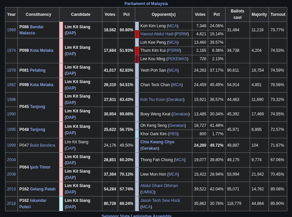This screenshot has width=292, height=217.
Task: Select the 118,779 ballots cast cell
Action: click(237, 204)
